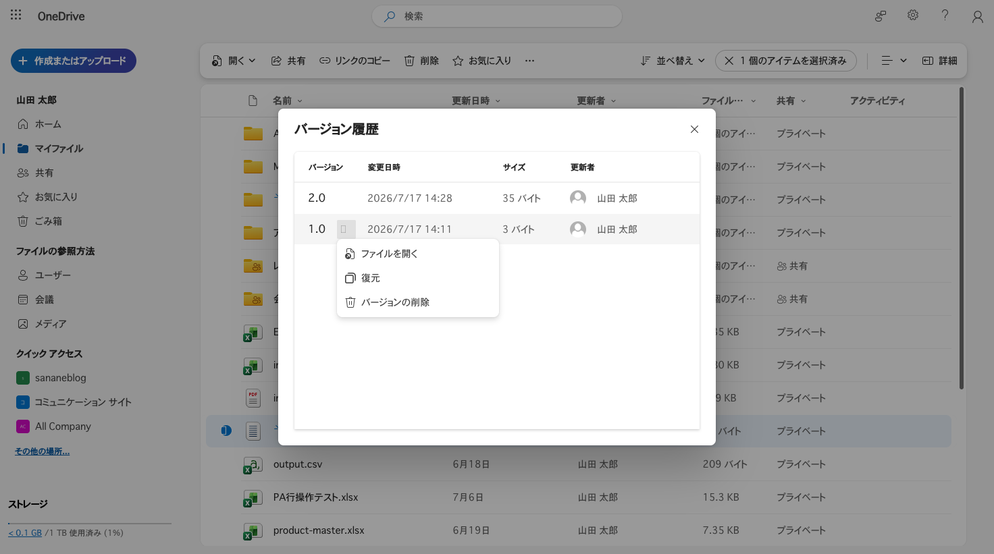Open All Company quick access
Viewport: 994px width, 554px height.
[x=54, y=426]
